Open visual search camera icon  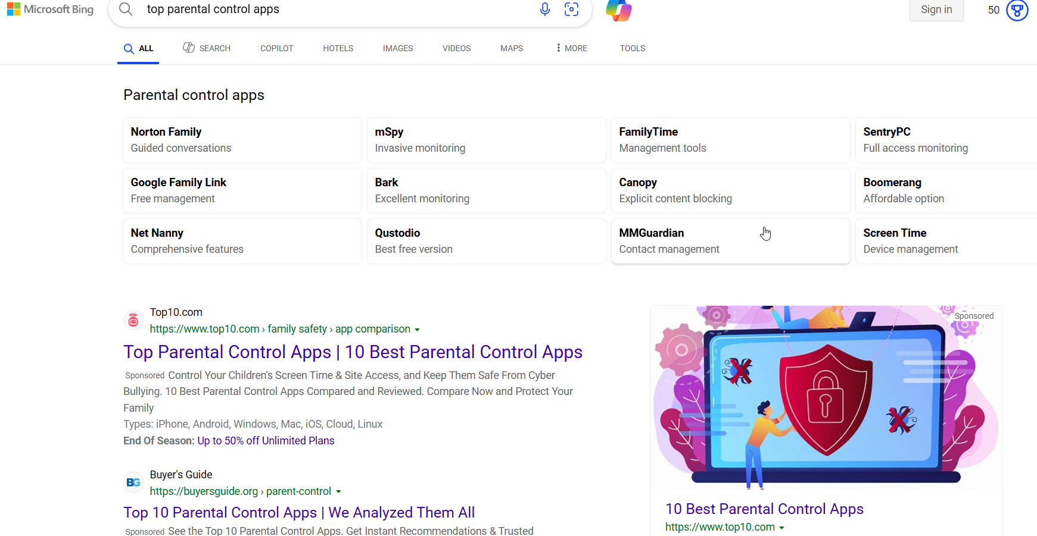[571, 10]
